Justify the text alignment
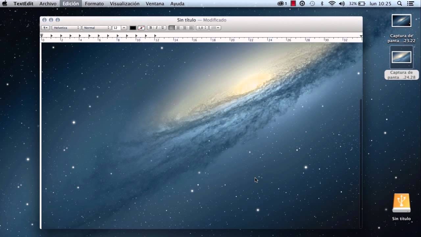Screen dimensions: 421x237 click(191, 28)
